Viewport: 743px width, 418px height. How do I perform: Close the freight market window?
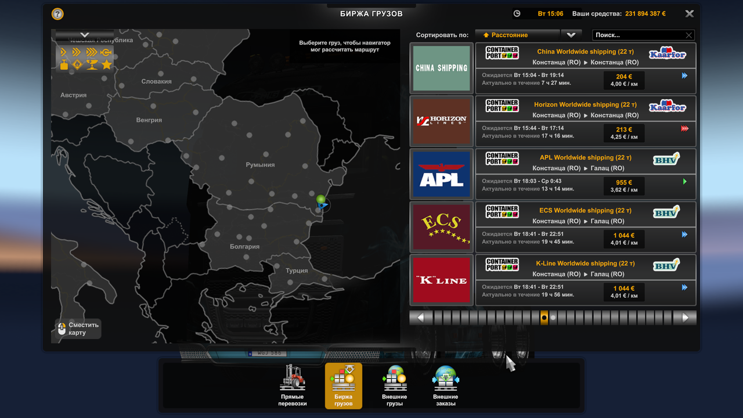[689, 13]
